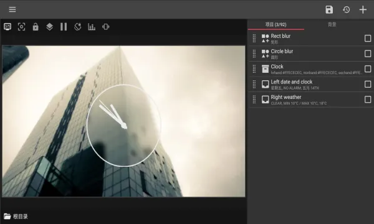This screenshot has width=374, height=224.
Task: Tick the Right weather checkbox
Action: (x=368, y=100)
